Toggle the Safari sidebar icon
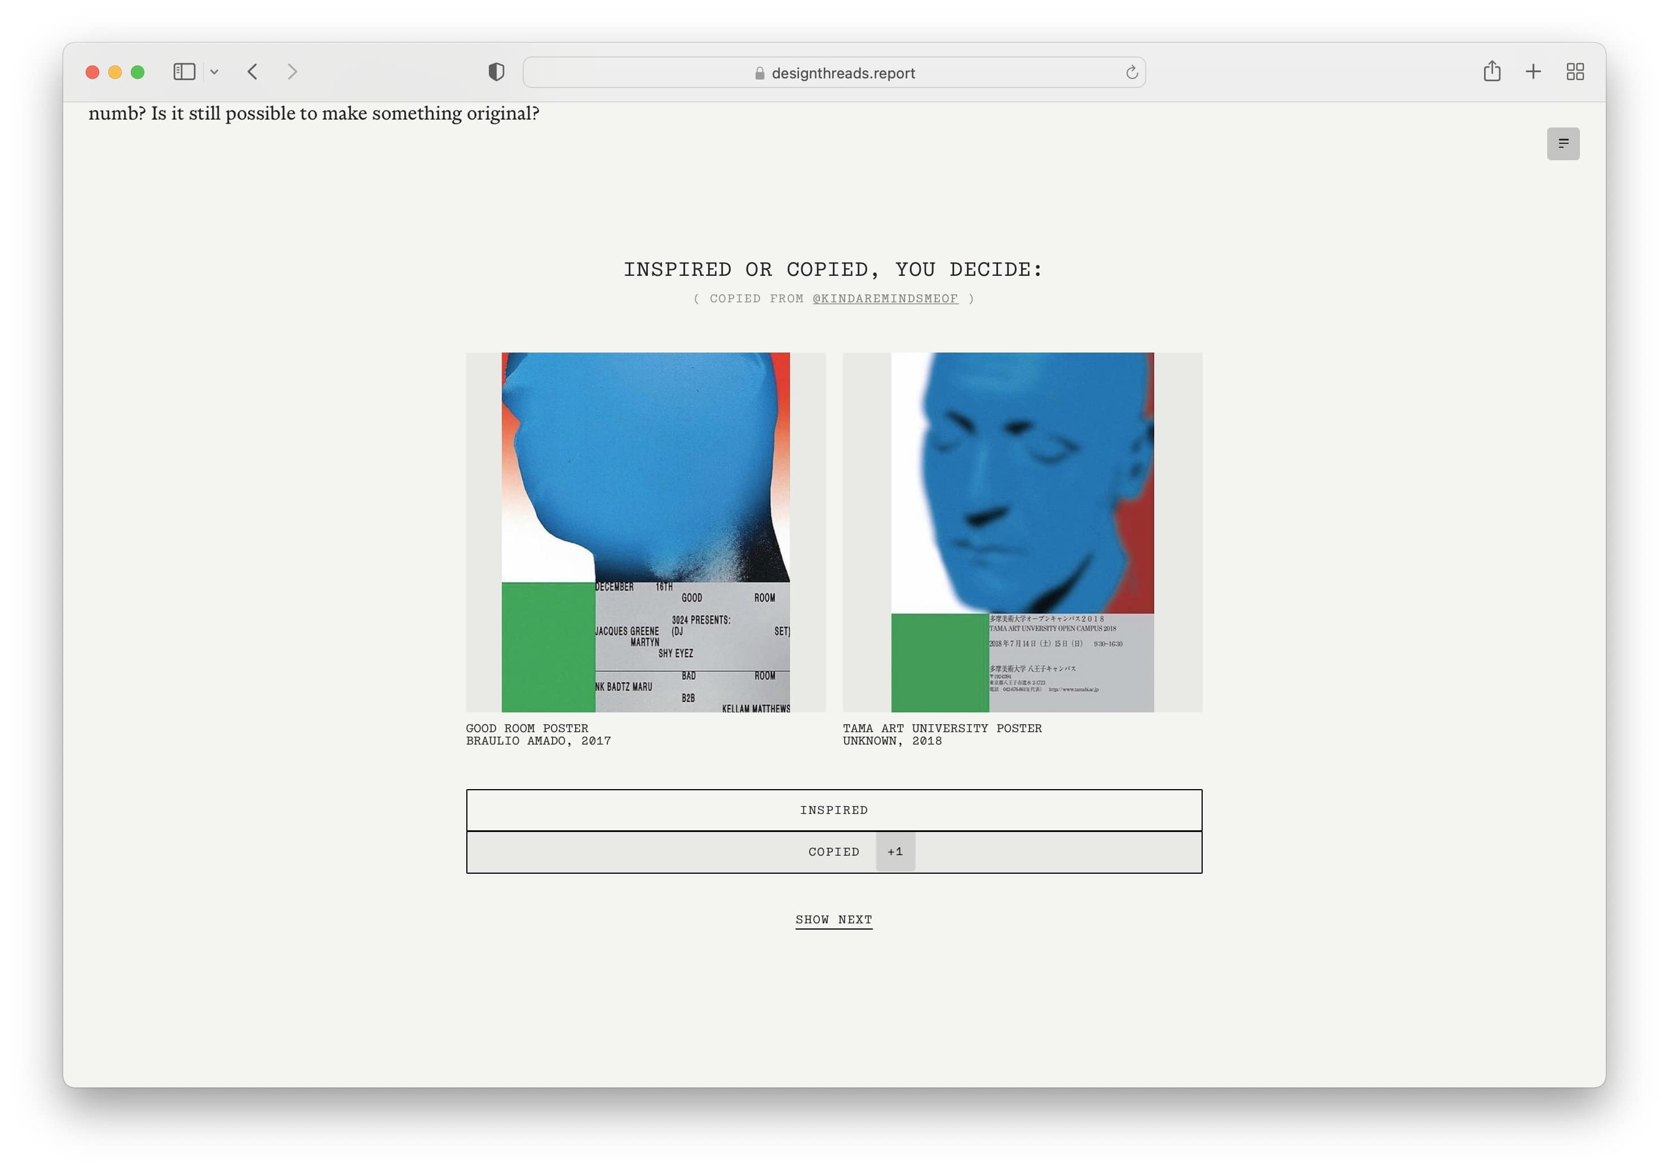Screen dimensions: 1669x1171 tap(184, 72)
